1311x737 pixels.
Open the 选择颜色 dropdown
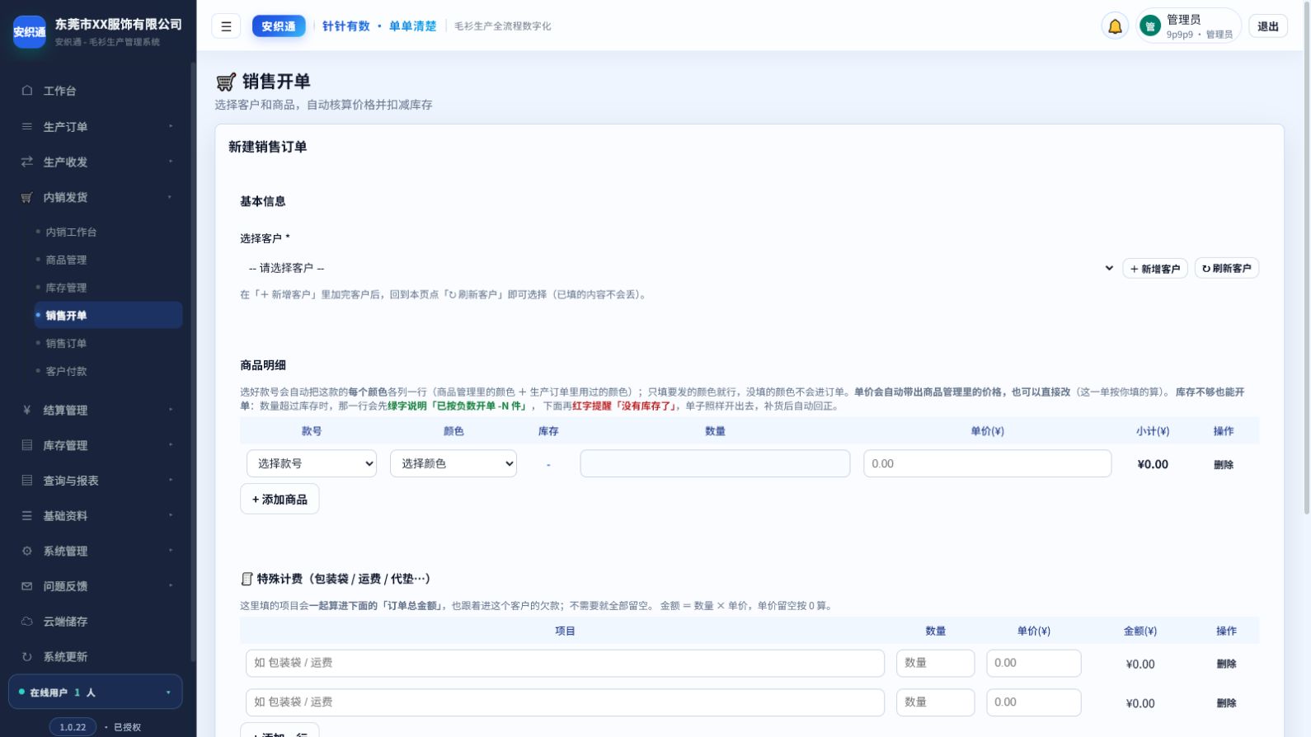point(453,463)
